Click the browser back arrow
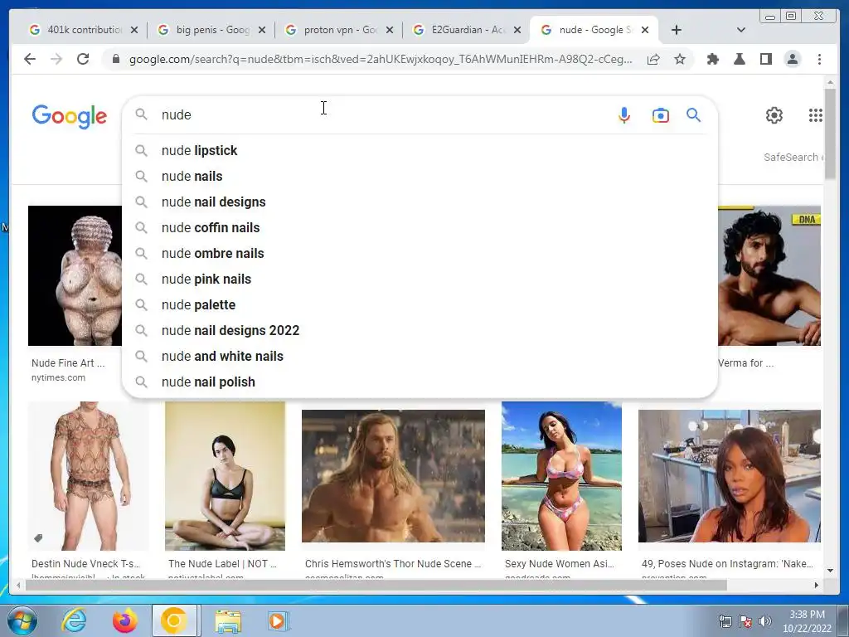 point(30,59)
